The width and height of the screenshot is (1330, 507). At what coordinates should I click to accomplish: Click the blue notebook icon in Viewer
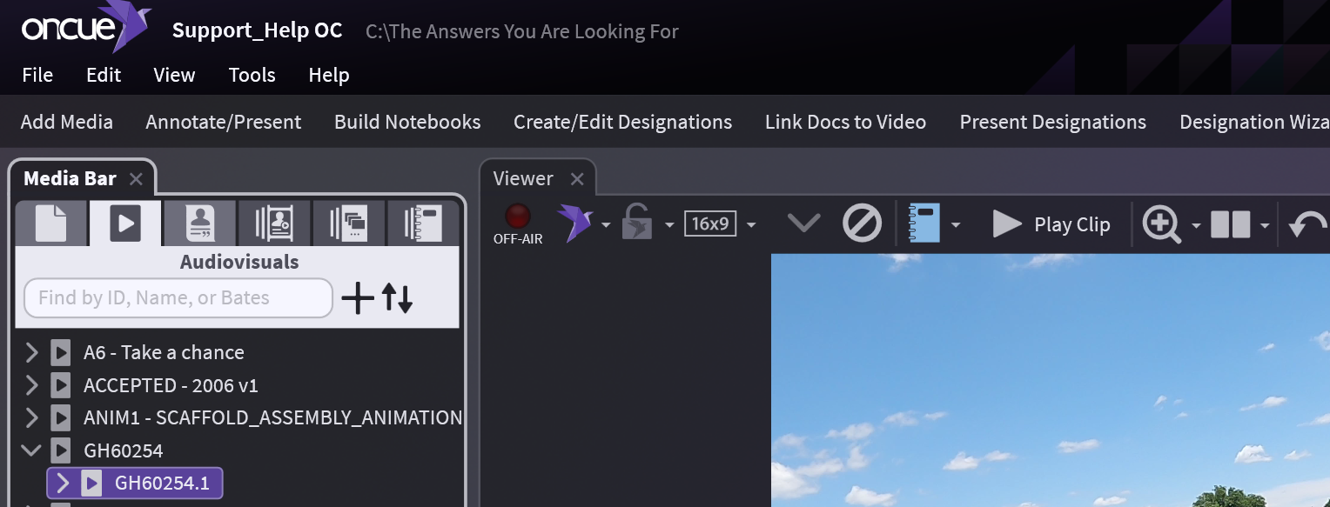[x=924, y=224]
